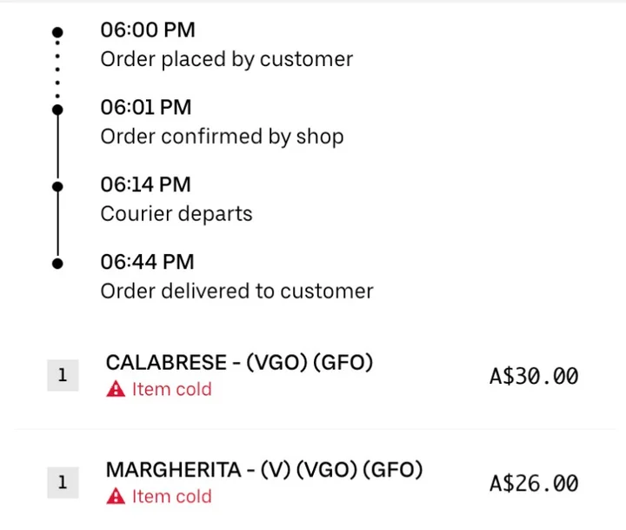Click the Order delivered to customer text
This screenshot has height=530, width=626.
click(x=236, y=291)
